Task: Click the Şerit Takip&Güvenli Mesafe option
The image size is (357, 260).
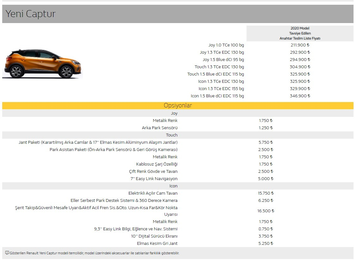Action: point(96,211)
